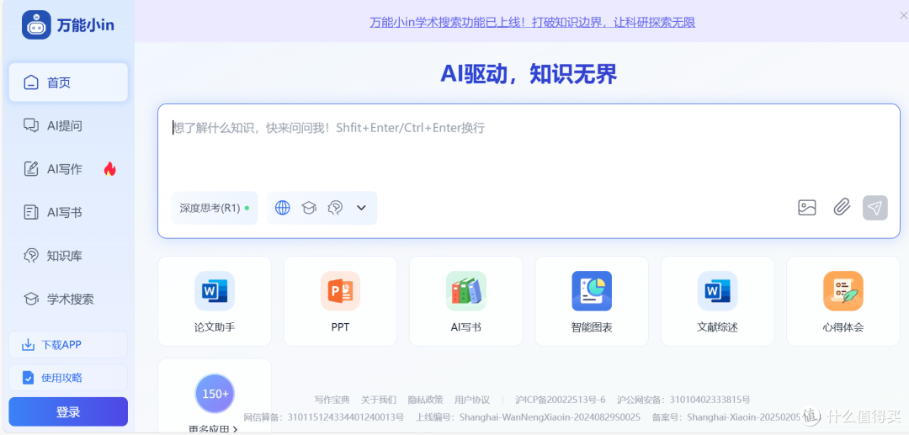Open the 论文助手 Word icon card
Screen dimensions: 909x435
215,301
